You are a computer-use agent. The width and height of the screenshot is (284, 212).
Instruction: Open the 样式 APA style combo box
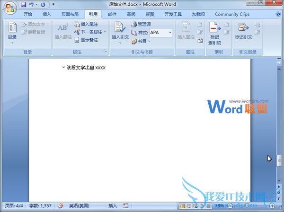(161, 33)
